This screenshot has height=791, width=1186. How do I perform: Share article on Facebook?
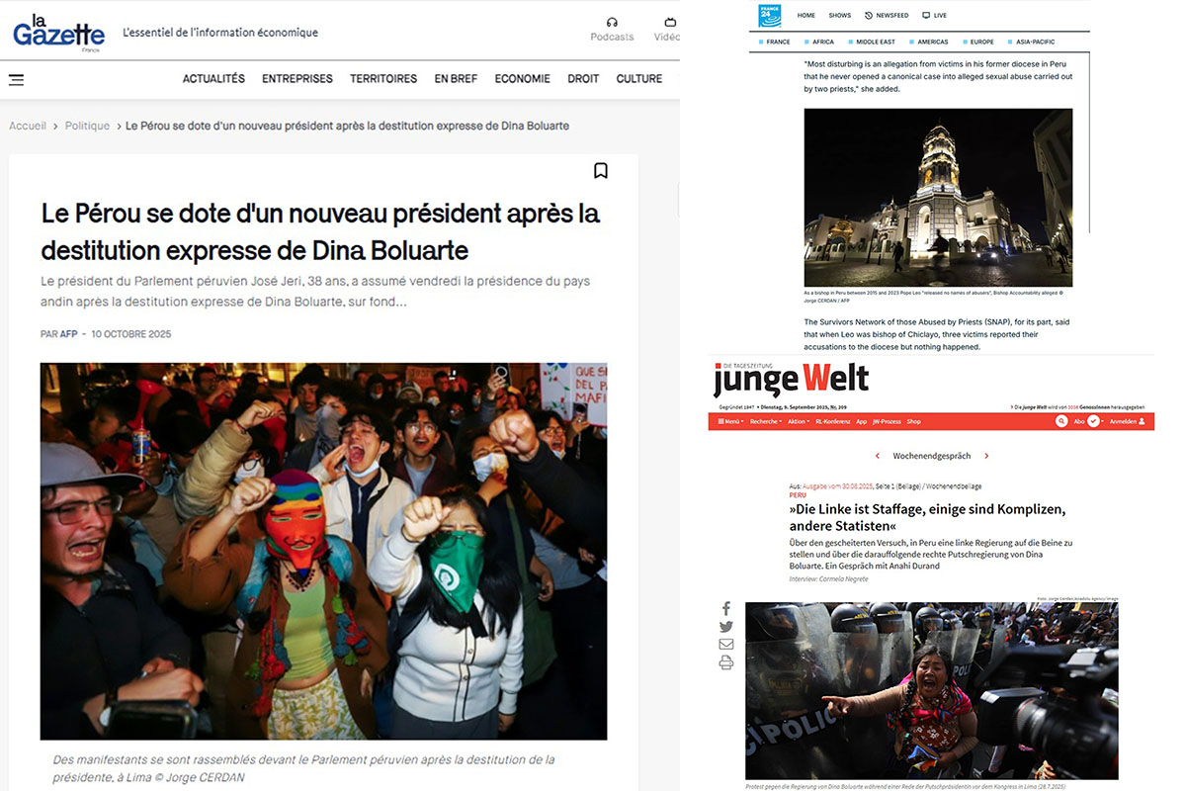point(726,609)
